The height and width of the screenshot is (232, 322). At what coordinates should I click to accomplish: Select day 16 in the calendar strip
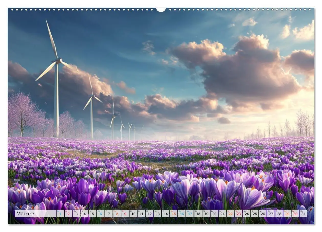(182, 213)
